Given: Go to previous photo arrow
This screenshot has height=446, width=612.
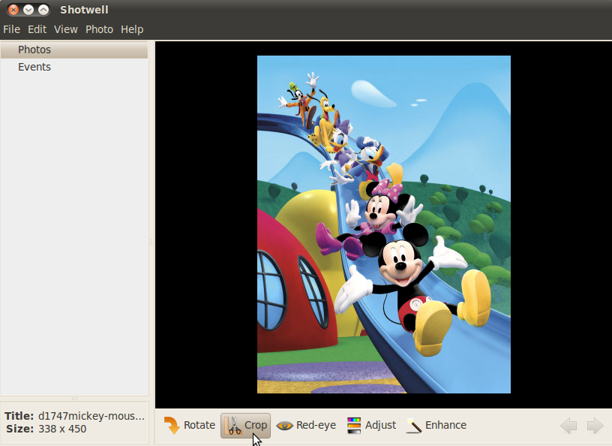Looking at the screenshot, I should tap(568, 425).
